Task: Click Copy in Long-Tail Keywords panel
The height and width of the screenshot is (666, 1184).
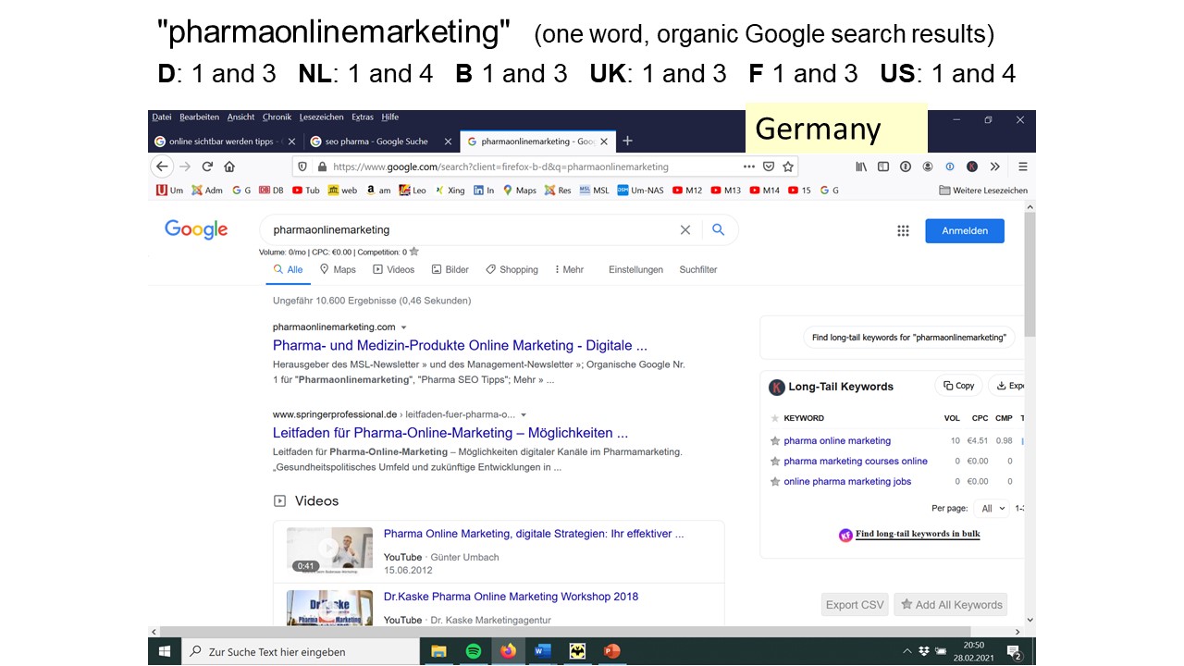Action: point(958,386)
